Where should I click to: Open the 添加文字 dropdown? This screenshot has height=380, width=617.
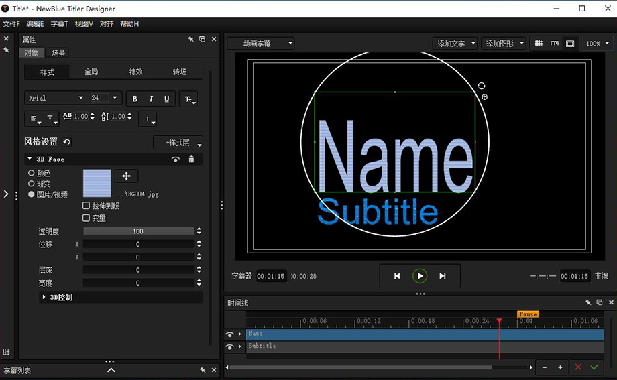[x=455, y=44]
